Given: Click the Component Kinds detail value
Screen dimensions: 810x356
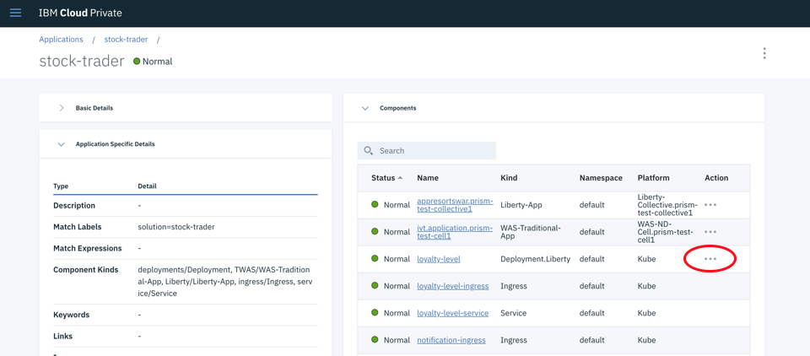Looking at the screenshot, I should click(x=224, y=282).
